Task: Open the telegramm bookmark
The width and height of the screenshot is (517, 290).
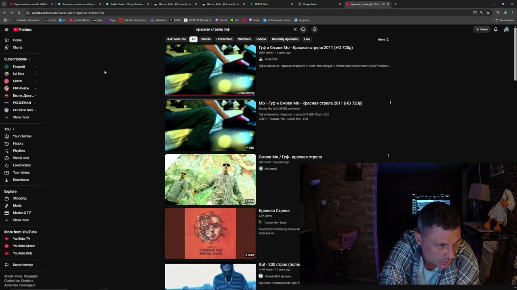Action: pos(302,20)
